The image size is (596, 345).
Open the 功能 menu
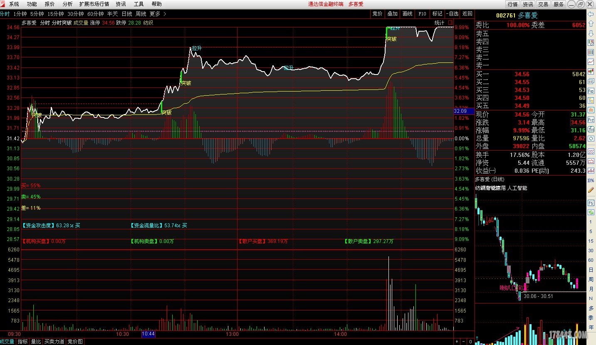pos(32,4)
